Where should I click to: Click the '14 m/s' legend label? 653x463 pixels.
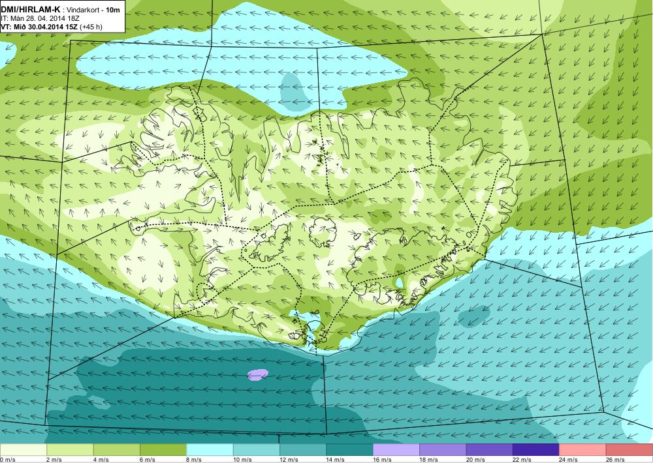[x=336, y=459]
